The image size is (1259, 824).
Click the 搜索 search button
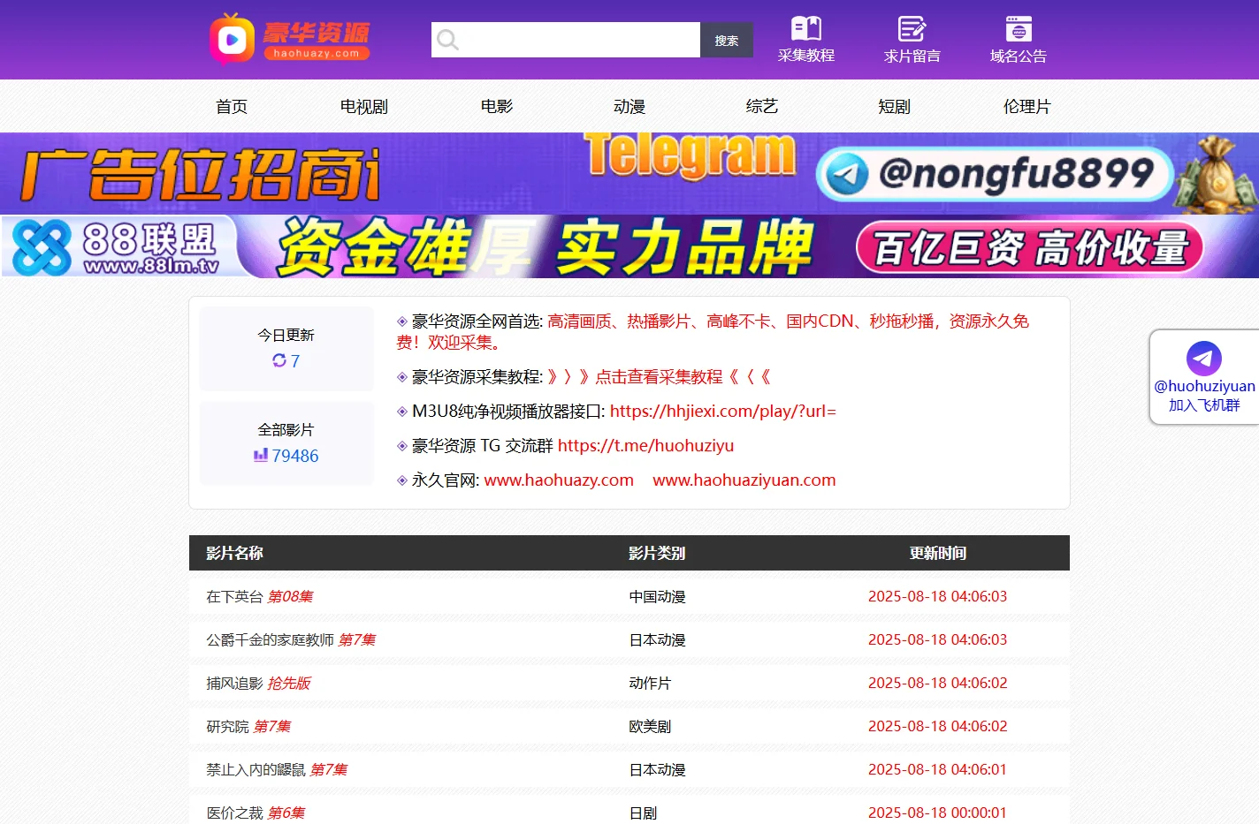coord(727,40)
